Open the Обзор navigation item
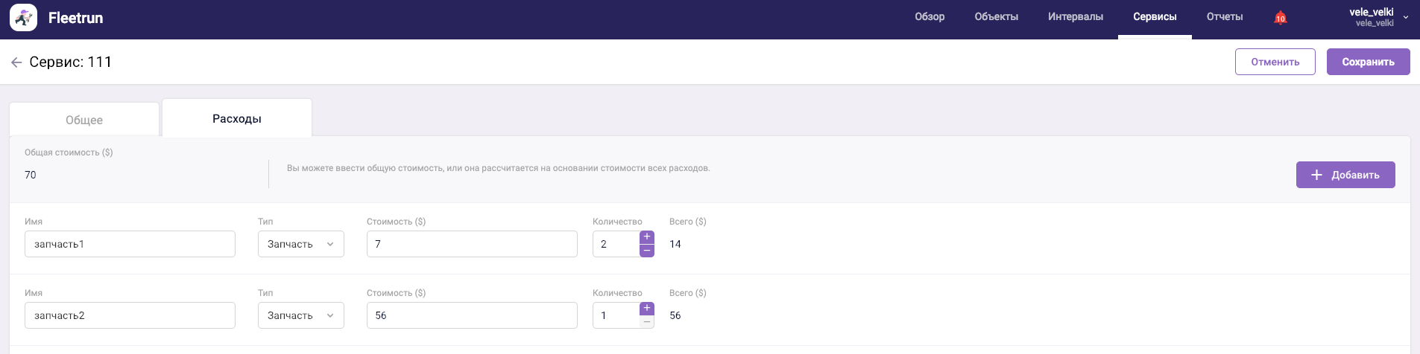Screen dimensions: 1420x354 point(930,17)
